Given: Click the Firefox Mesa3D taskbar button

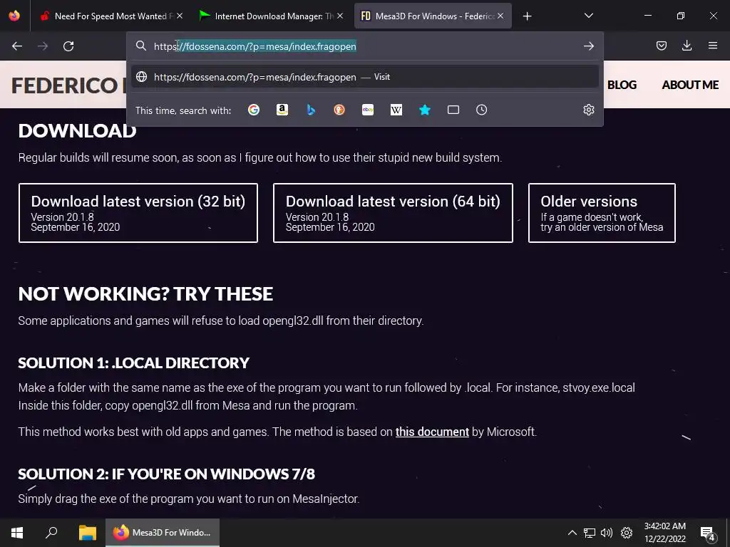Looking at the screenshot, I should [163, 533].
